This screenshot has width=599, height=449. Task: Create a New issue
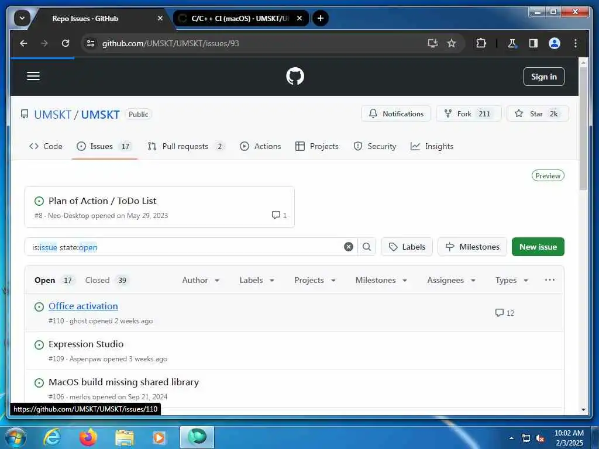click(x=538, y=247)
